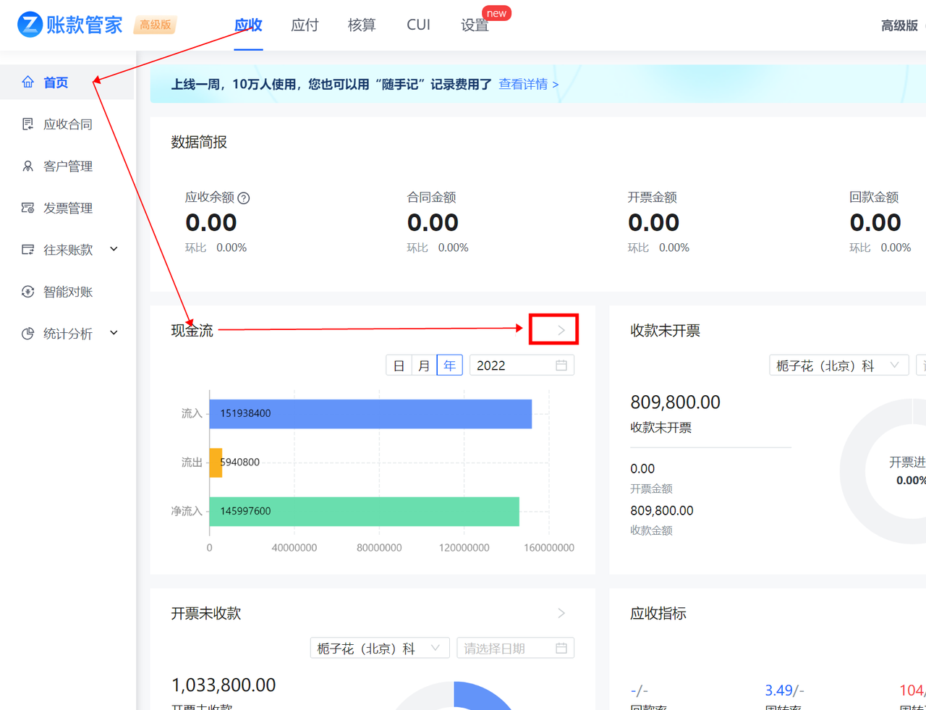This screenshot has height=710, width=926.
Task: Click the pie chart icon beside 统计分析
Action: click(x=27, y=334)
